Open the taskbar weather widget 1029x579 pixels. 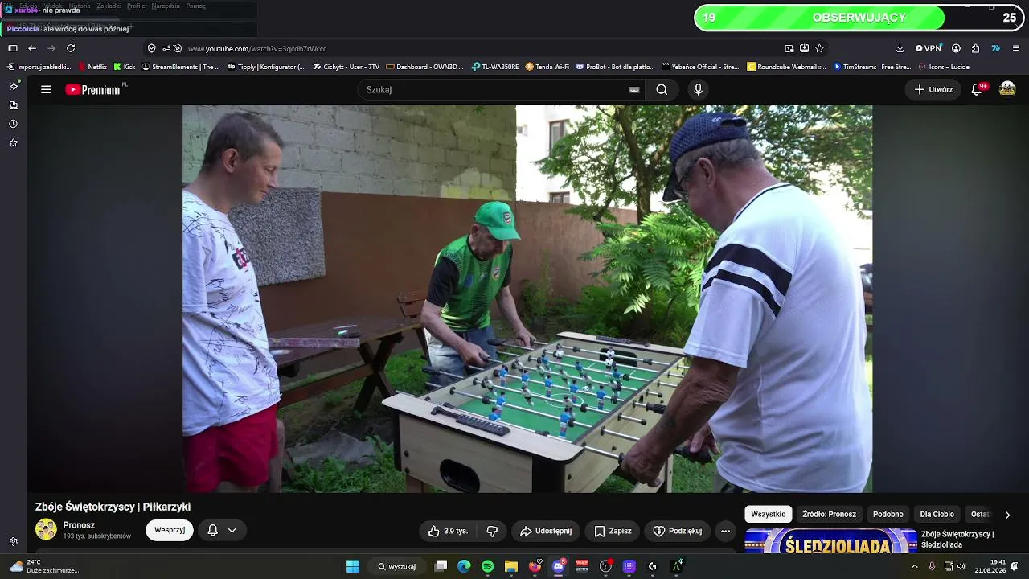(44, 566)
